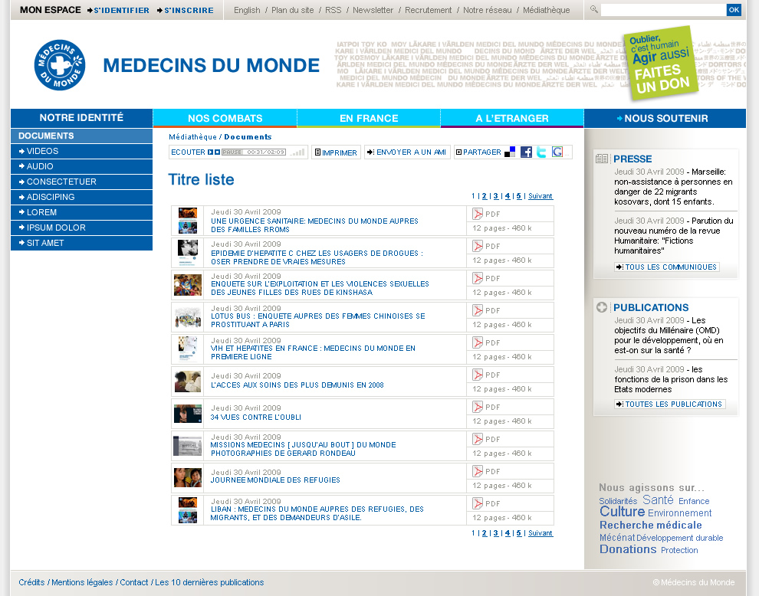Switch site language to English
This screenshot has width=759, height=596.
click(x=247, y=10)
